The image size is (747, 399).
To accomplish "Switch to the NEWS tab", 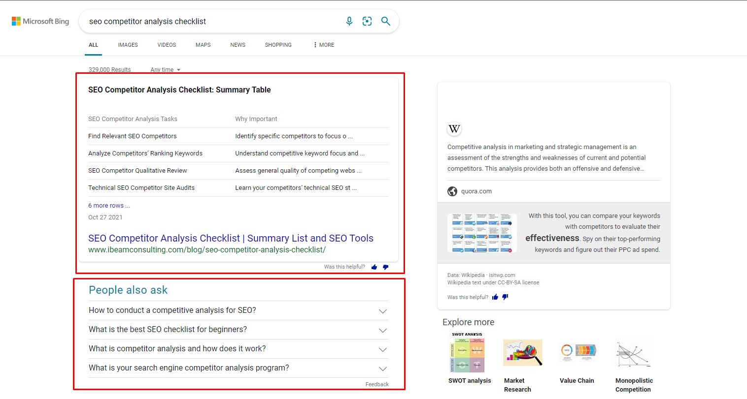I will tap(238, 45).
